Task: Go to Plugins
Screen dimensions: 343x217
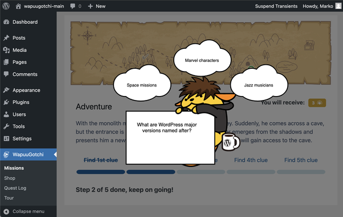Action: coord(28,102)
